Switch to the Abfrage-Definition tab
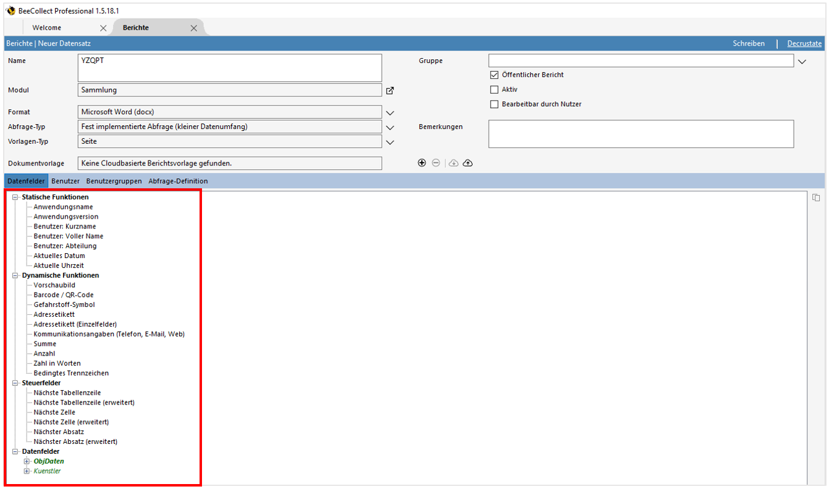This screenshot has height=489, width=829. coord(179,180)
